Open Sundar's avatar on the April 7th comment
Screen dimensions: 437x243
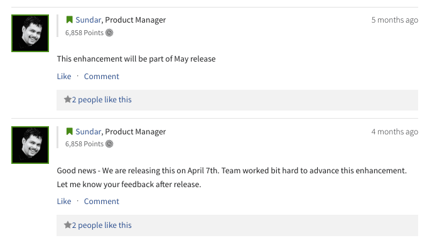pyautogui.click(x=30, y=145)
